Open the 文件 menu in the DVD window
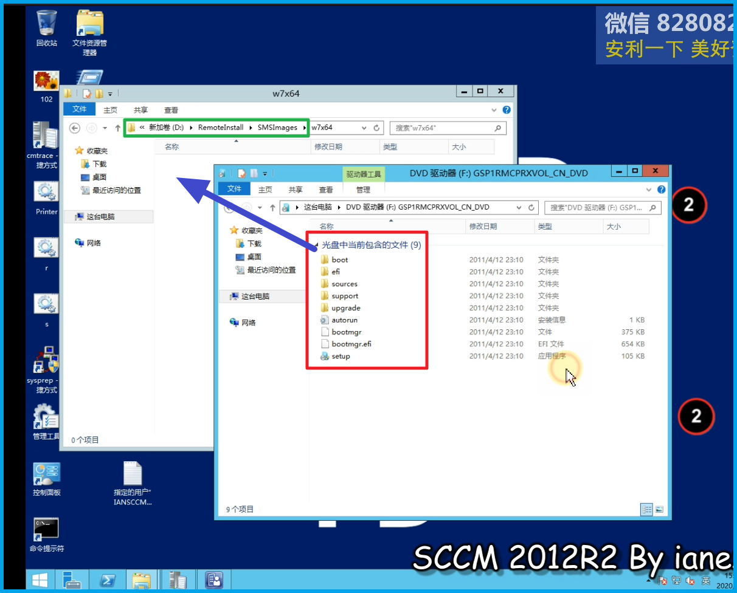This screenshot has height=593, width=737. tap(235, 189)
